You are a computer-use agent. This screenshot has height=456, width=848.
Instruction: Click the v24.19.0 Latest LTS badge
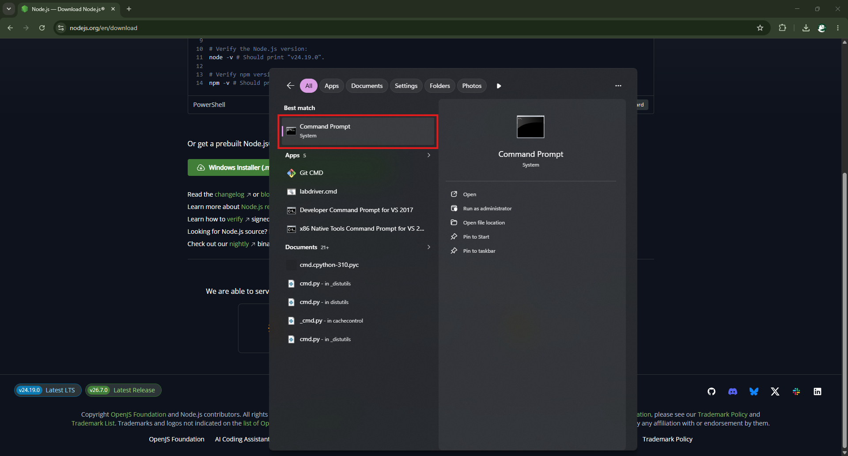[x=48, y=390]
